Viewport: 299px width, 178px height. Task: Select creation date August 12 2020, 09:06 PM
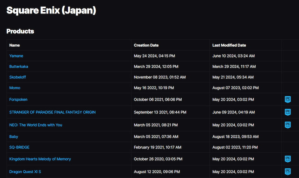(x=157, y=172)
